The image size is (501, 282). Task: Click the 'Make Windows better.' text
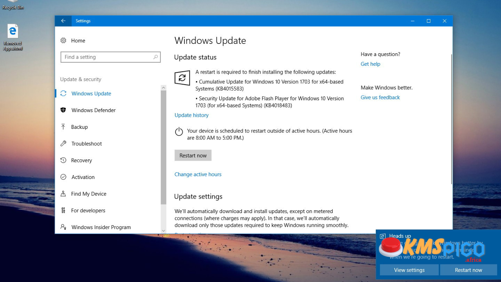(x=387, y=87)
